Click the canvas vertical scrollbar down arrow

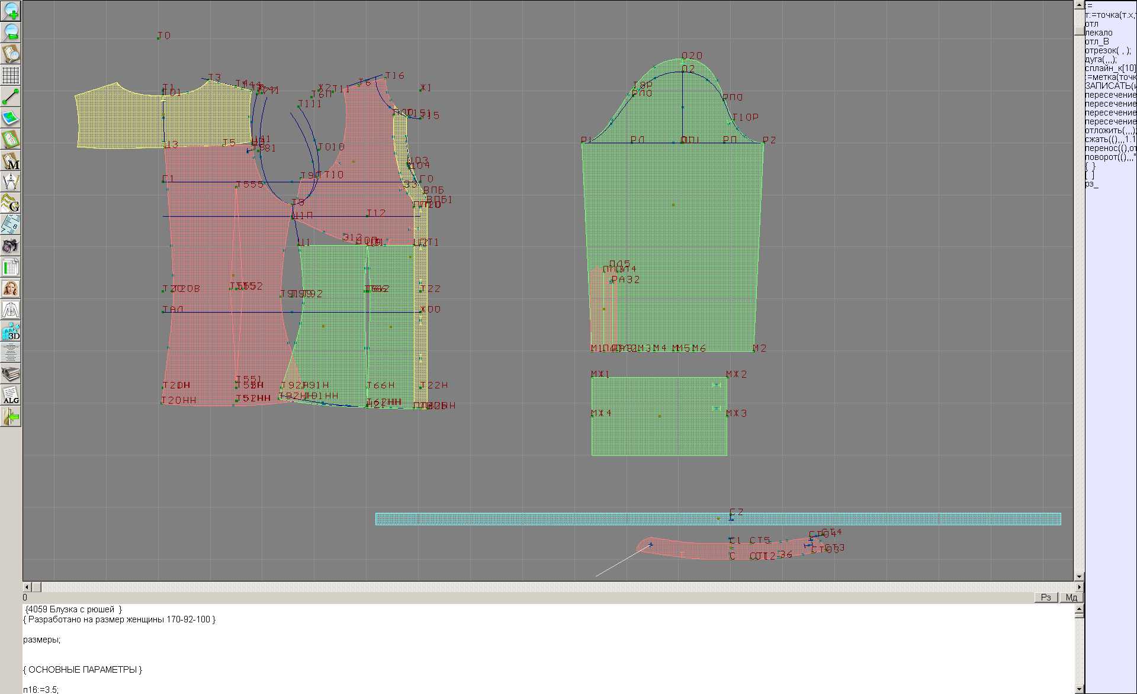(1079, 576)
